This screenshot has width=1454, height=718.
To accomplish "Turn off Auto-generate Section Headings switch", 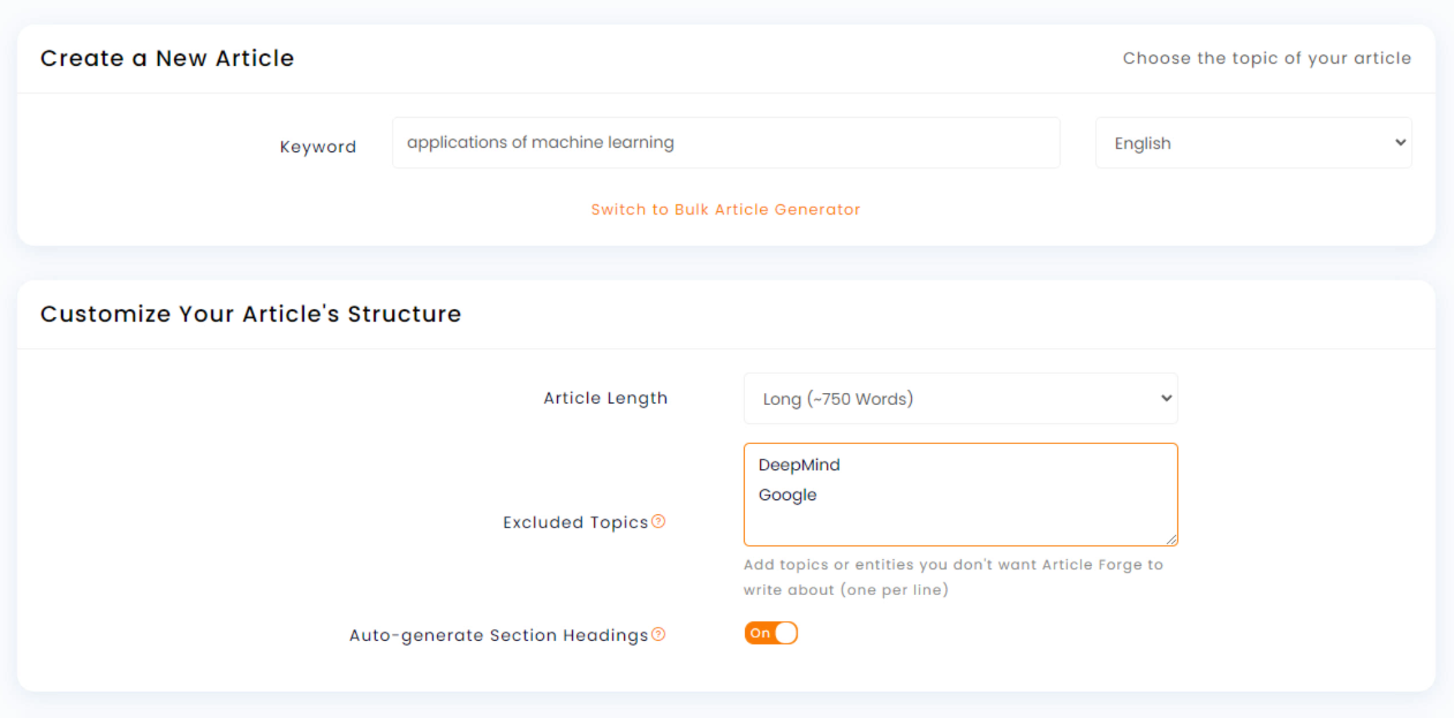I will (771, 633).
